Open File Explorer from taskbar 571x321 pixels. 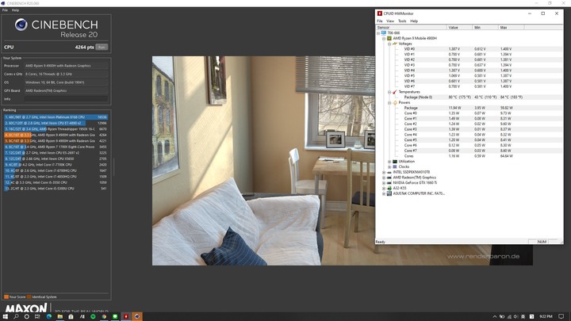click(59, 316)
